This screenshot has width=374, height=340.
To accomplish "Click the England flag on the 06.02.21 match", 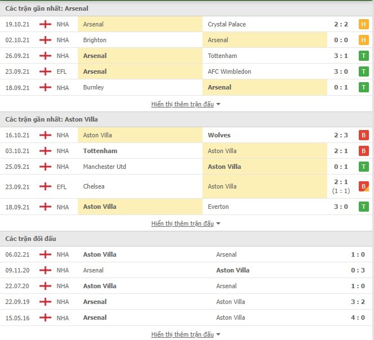I will (x=45, y=254).
